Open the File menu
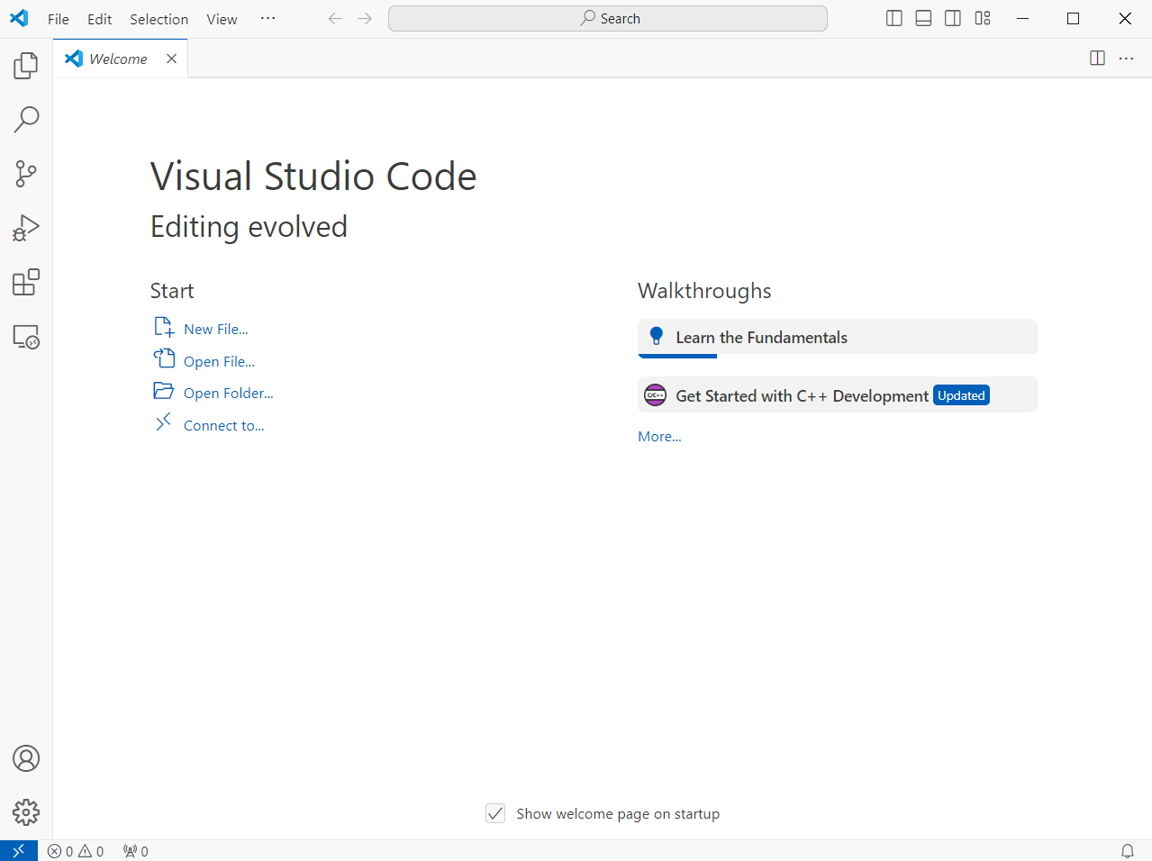The image size is (1152, 861). [x=59, y=19]
